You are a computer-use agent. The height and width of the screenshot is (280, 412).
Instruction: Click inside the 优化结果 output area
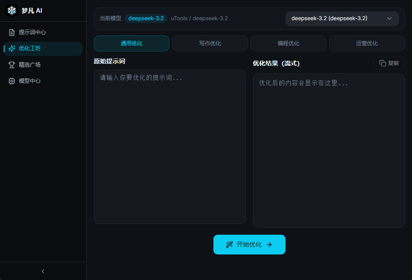[329, 150]
